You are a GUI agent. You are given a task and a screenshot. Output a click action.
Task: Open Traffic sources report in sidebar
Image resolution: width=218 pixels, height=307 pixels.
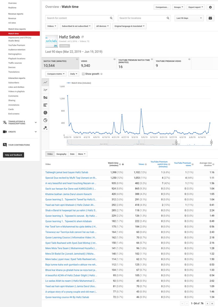pos(15,63)
